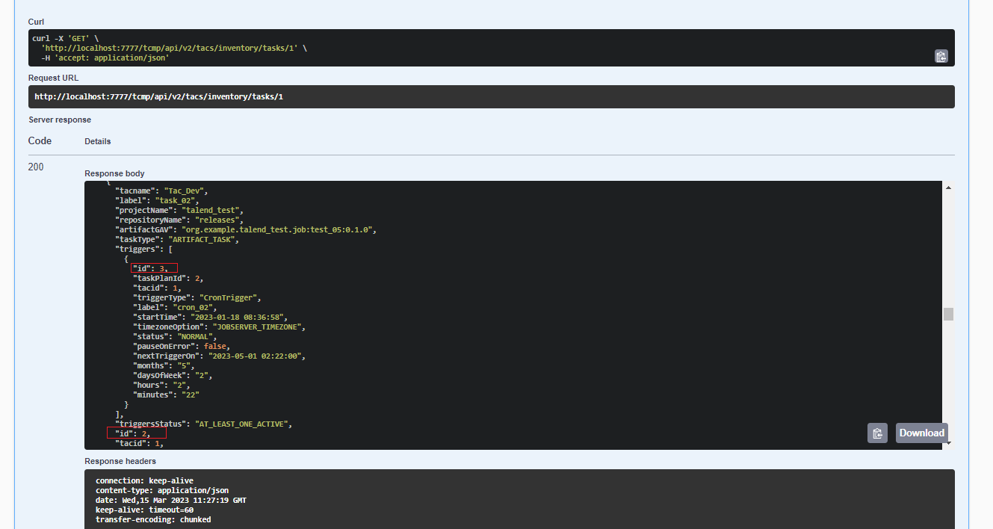The width and height of the screenshot is (993, 529).
Task: Click the Download button
Action: 921,433
